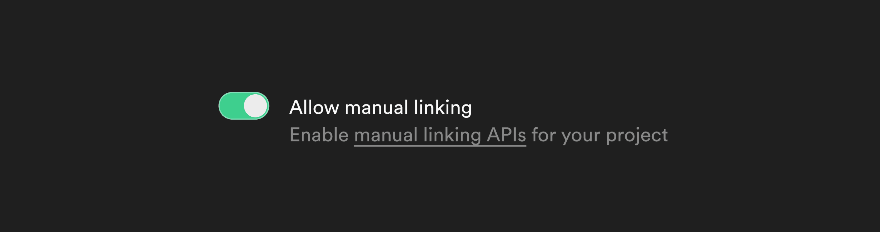Click the underlined manual linking APIs text
Screen dimensions: 880x232
440,136
